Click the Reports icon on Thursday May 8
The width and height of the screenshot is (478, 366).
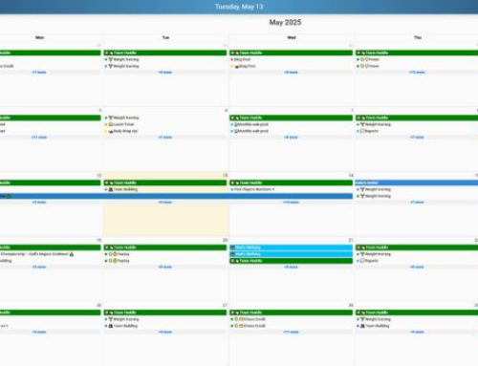coord(362,131)
